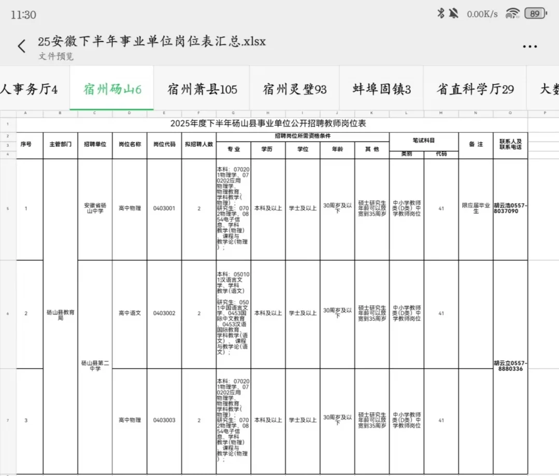Click the 拟招聘人数 header cell
559x476 pixels.
coord(199,145)
